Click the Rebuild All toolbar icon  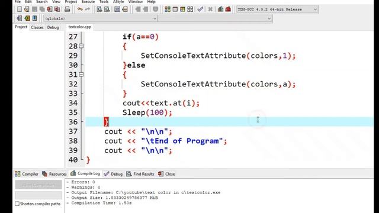click(190, 9)
